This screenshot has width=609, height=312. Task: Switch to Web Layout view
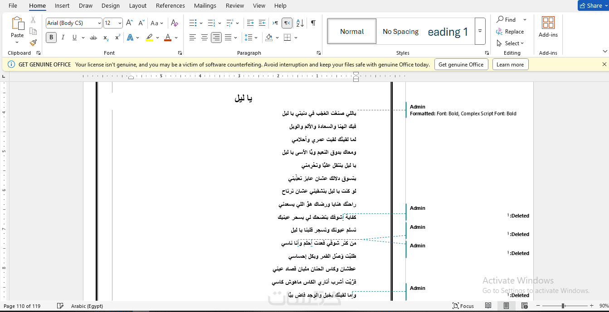pos(524,306)
